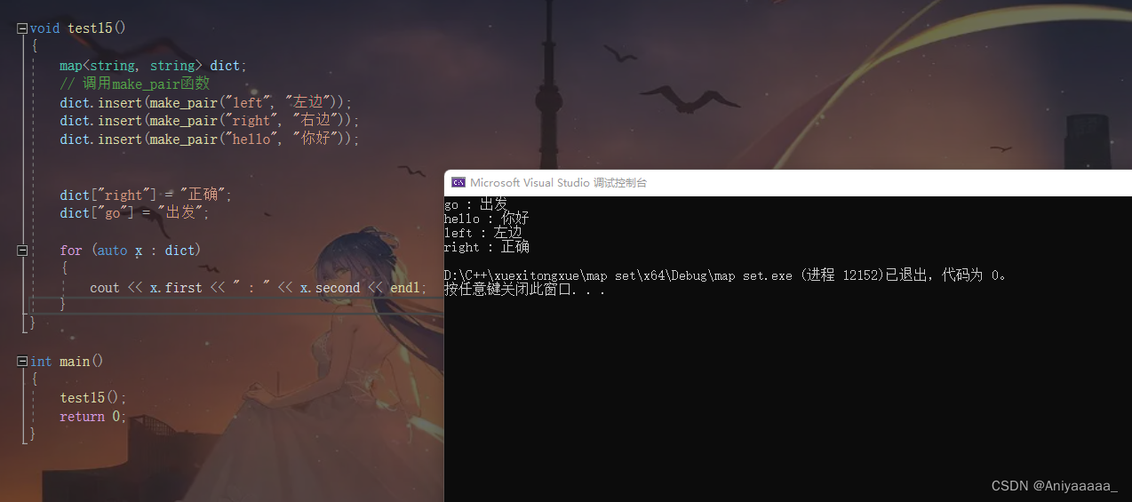Image resolution: width=1132 pixels, height=502 pixels.
Task: Click the 'int main()' declaration
Action: pos(67,362)
